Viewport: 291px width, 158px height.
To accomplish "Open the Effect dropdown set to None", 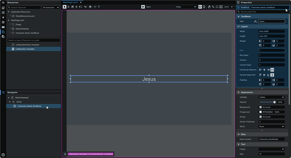I will coord(272,126).
